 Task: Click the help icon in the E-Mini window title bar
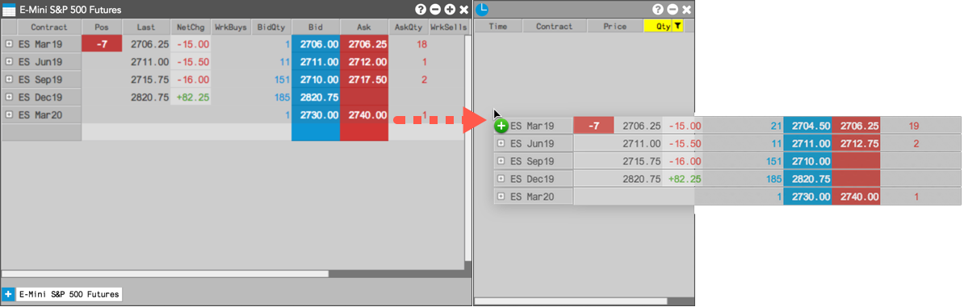pyautogui.click(x=421, y=9)
